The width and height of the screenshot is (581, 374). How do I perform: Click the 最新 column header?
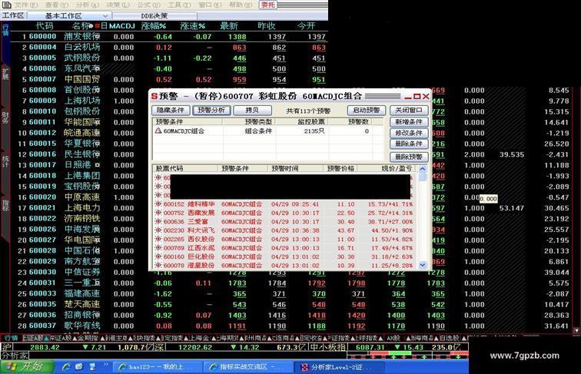[x=229, y=26]
